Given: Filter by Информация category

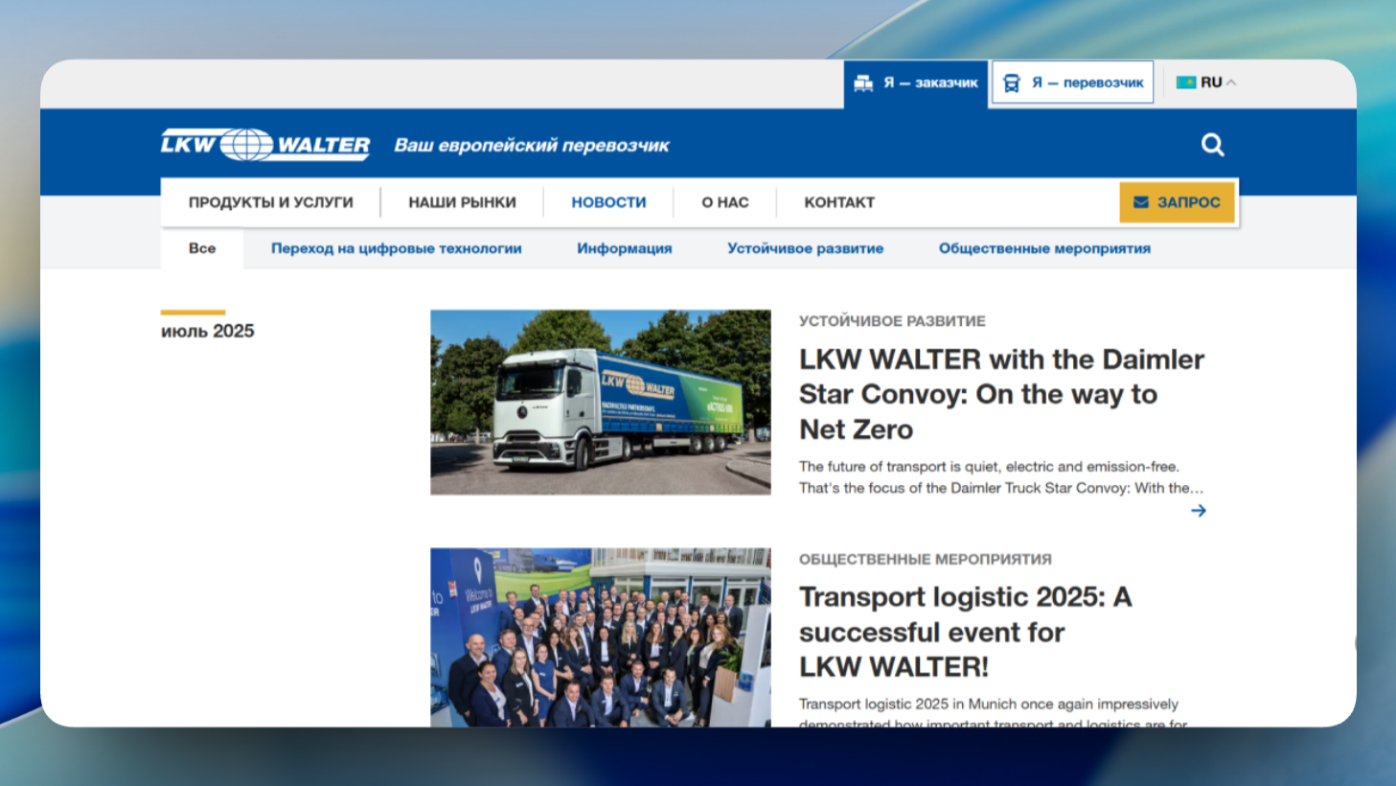Looking at the screenshot, I should pyautogui.click(x=625, y=248).
